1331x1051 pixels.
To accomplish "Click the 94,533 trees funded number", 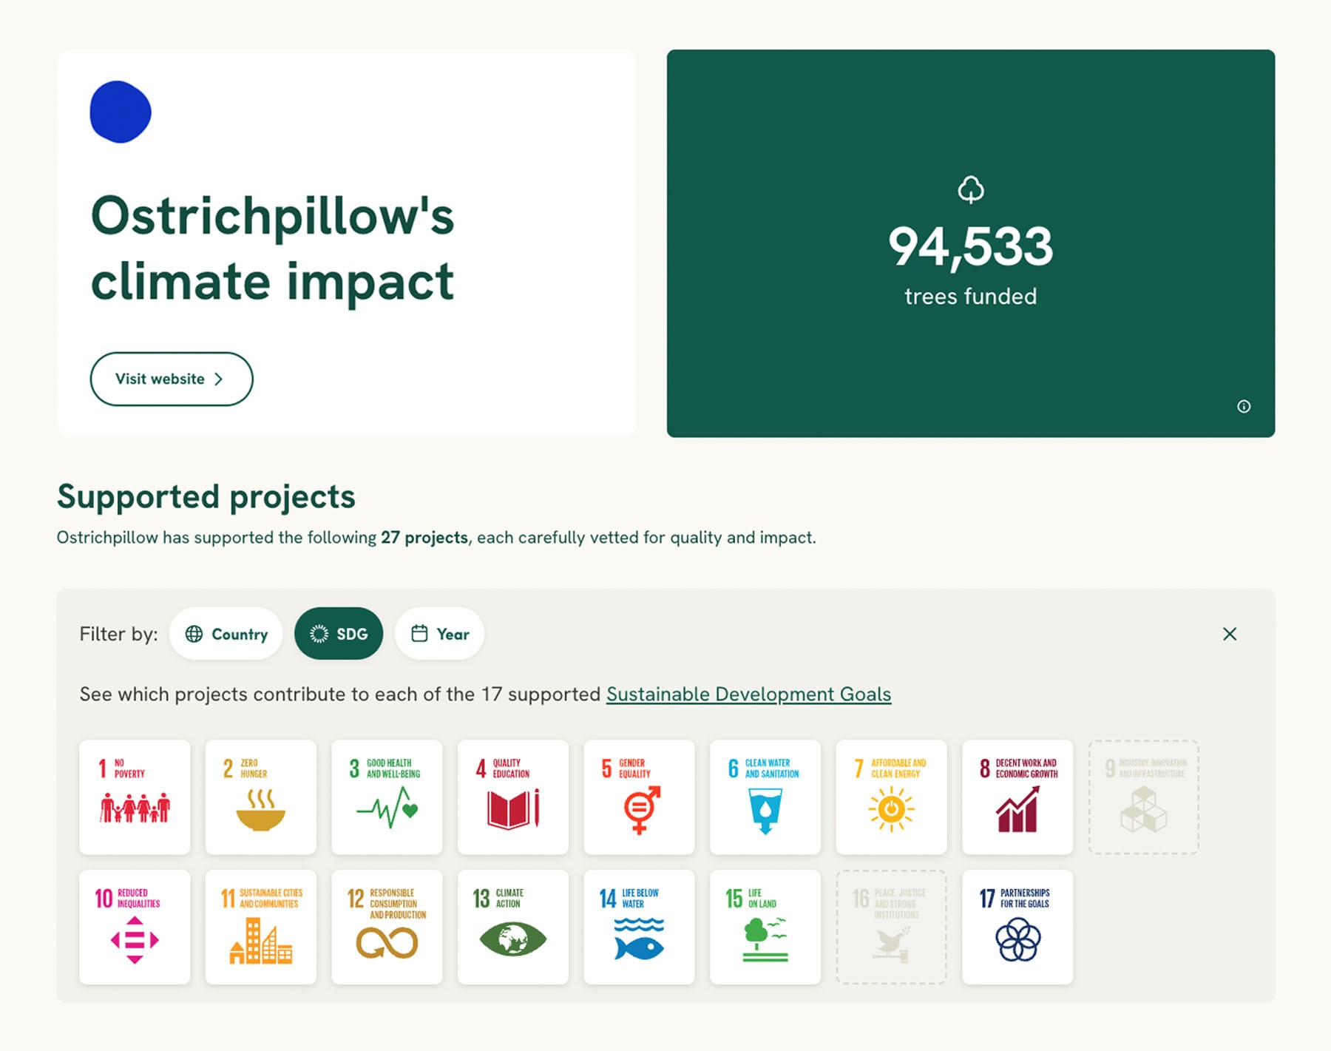I will 970,247.
